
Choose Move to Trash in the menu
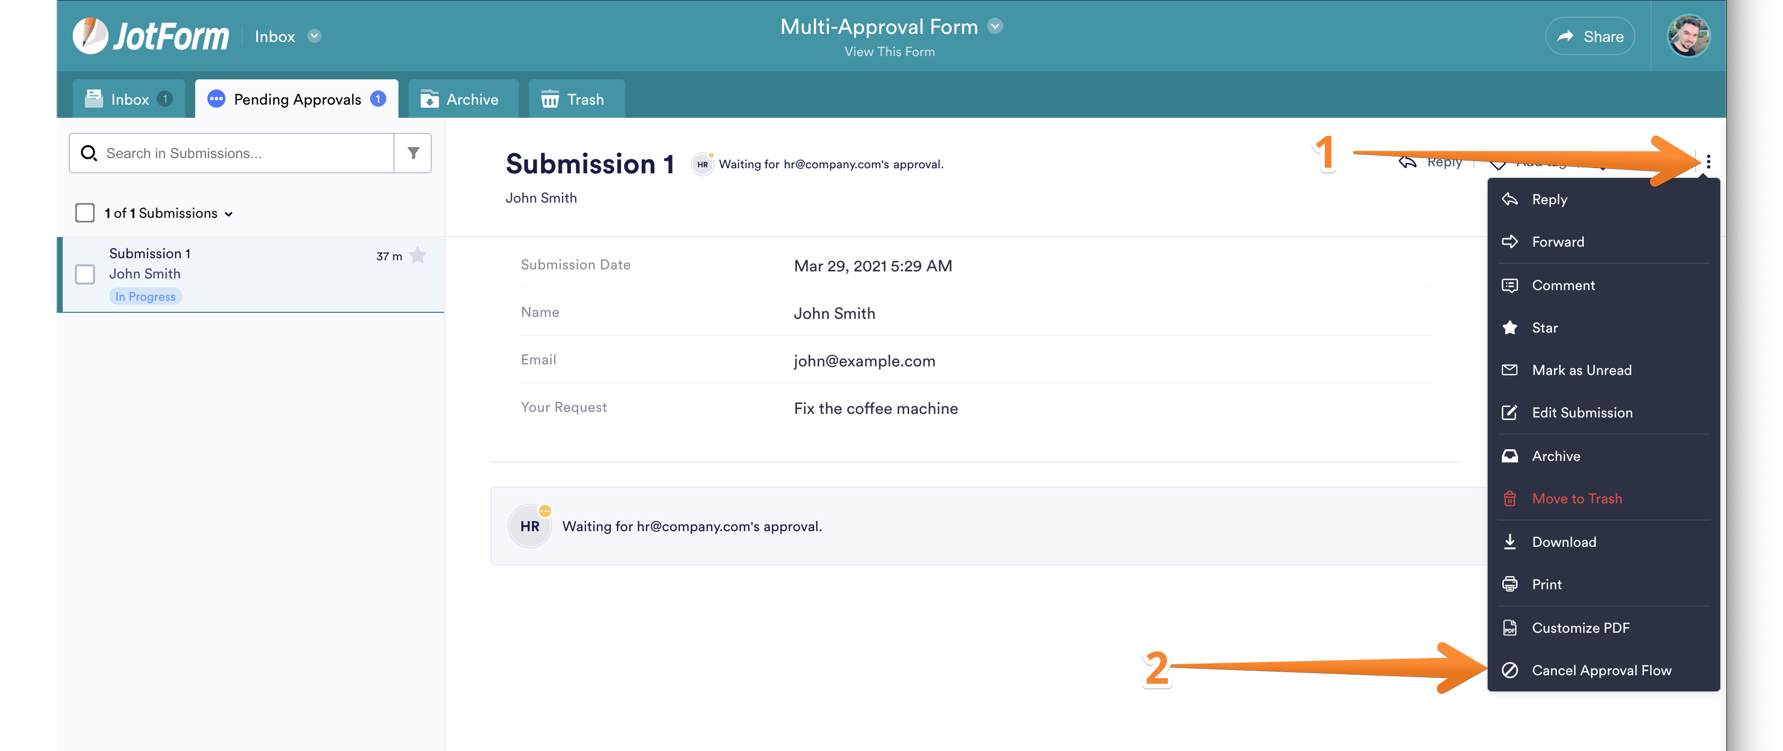[x=1603, y=498]
